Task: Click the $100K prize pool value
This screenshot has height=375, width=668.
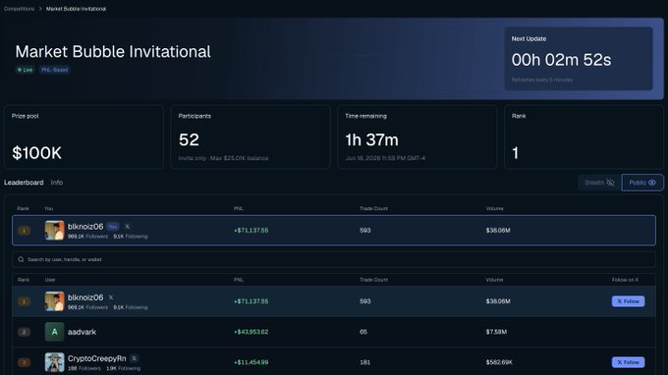Action: (x=36, y=153)
